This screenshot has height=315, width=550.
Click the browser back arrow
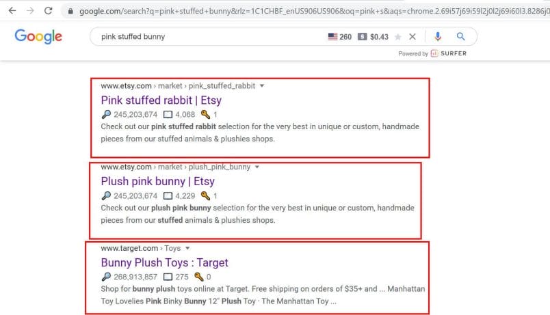tap(12, 11)
